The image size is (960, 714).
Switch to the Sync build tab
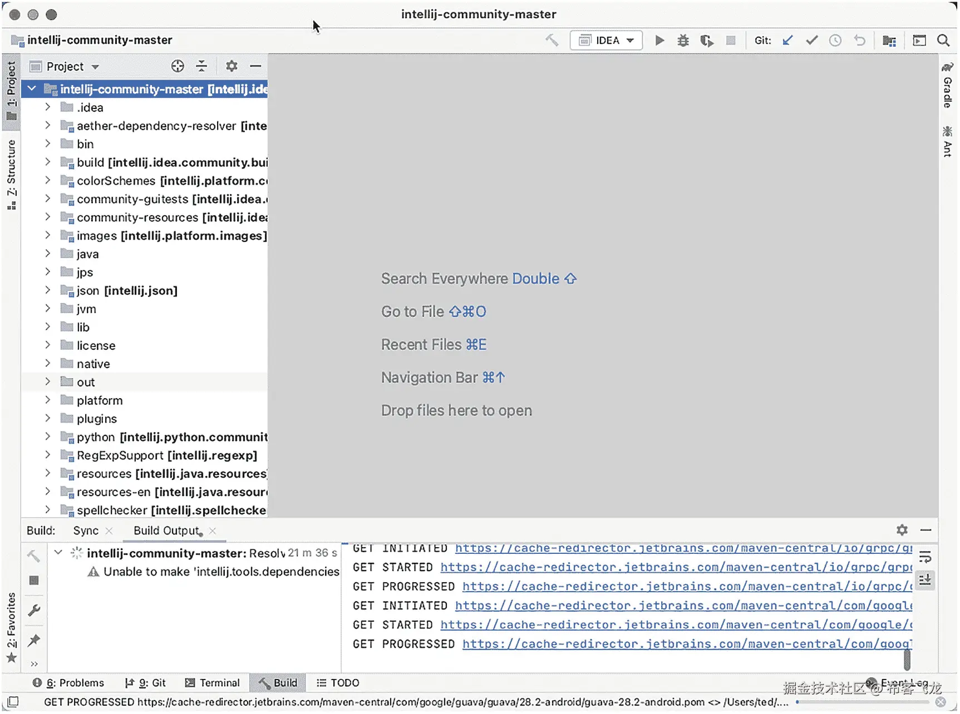coord(86,530)
